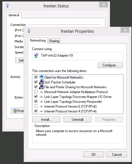The height and width of the screenshot is (164, 132).
Task: Click the freelan Properties title bar icon
Action: tap(29, 31)
